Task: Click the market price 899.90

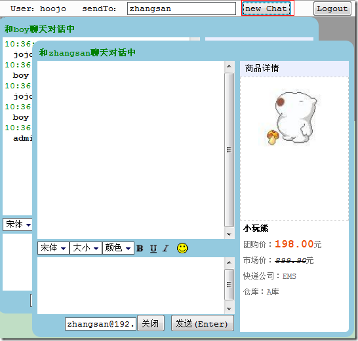Action: 290,260
